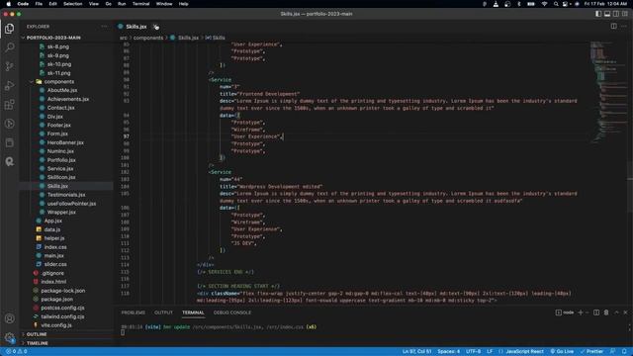Viewport: 633px width, 356px height.
Task: Toggle bottom panel layout icon
Action: 607,14
